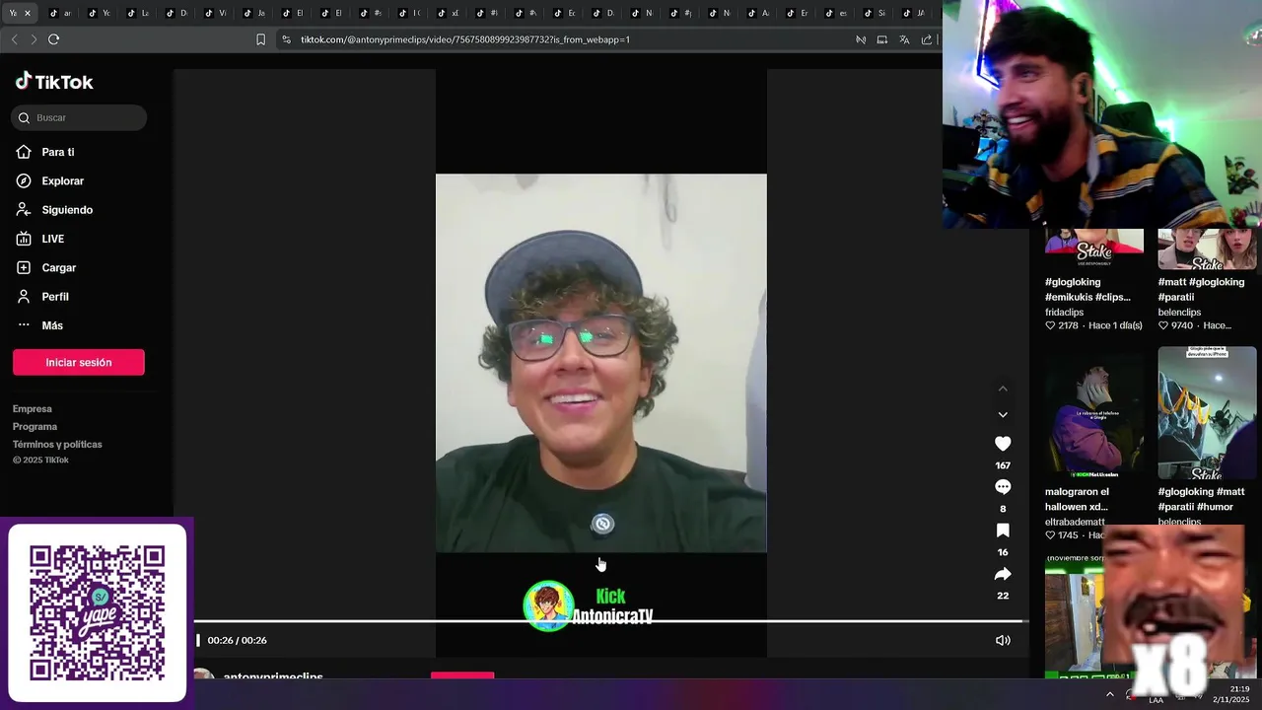Image resolution: width=1262 pixels, height=710 pixels.
Task: Click the Buscar search field
Action: 79,117
